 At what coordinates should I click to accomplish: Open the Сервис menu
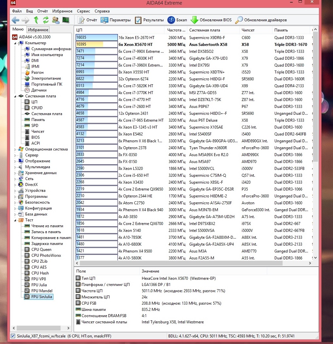coord(83,11)
